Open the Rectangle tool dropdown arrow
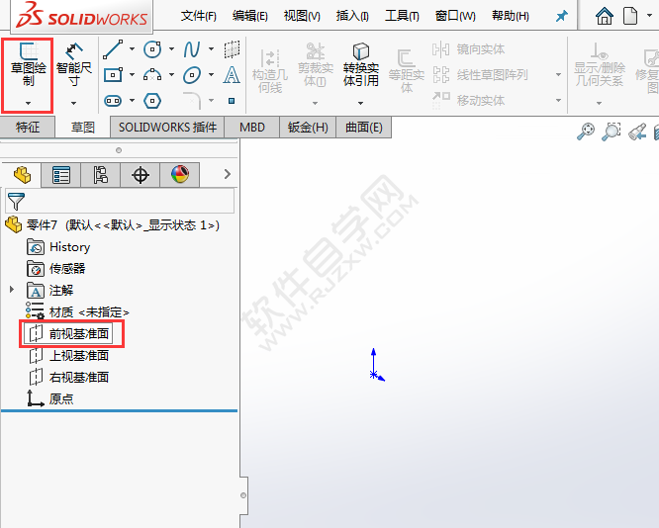The image size is (659, 528). 132,75
